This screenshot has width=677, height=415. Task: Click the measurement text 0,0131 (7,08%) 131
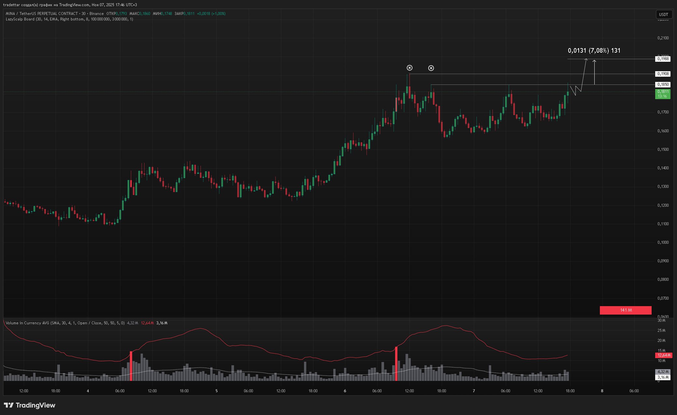coord(594,50)
